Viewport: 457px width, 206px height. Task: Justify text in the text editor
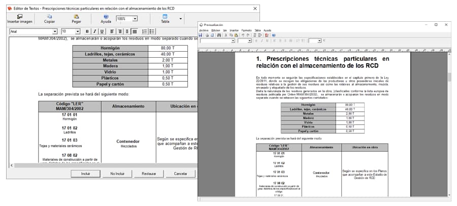[x=135, y=31]
